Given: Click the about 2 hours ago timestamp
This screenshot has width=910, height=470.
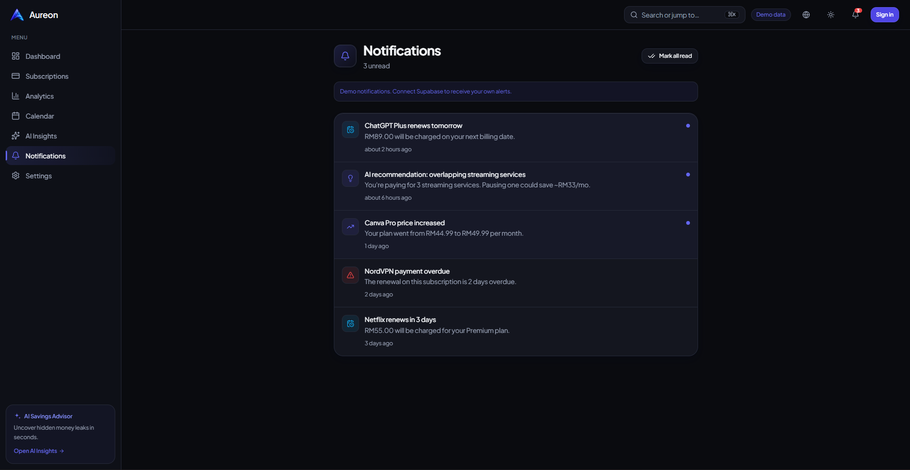Looking at the screenshot, I should pyautogui.click(x=388, y=149).
